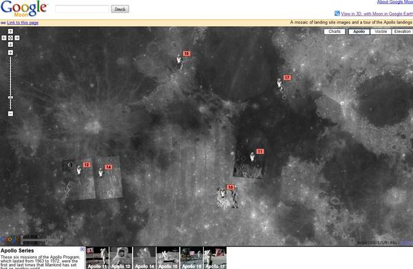Click the Search button

tap(120, 9)
